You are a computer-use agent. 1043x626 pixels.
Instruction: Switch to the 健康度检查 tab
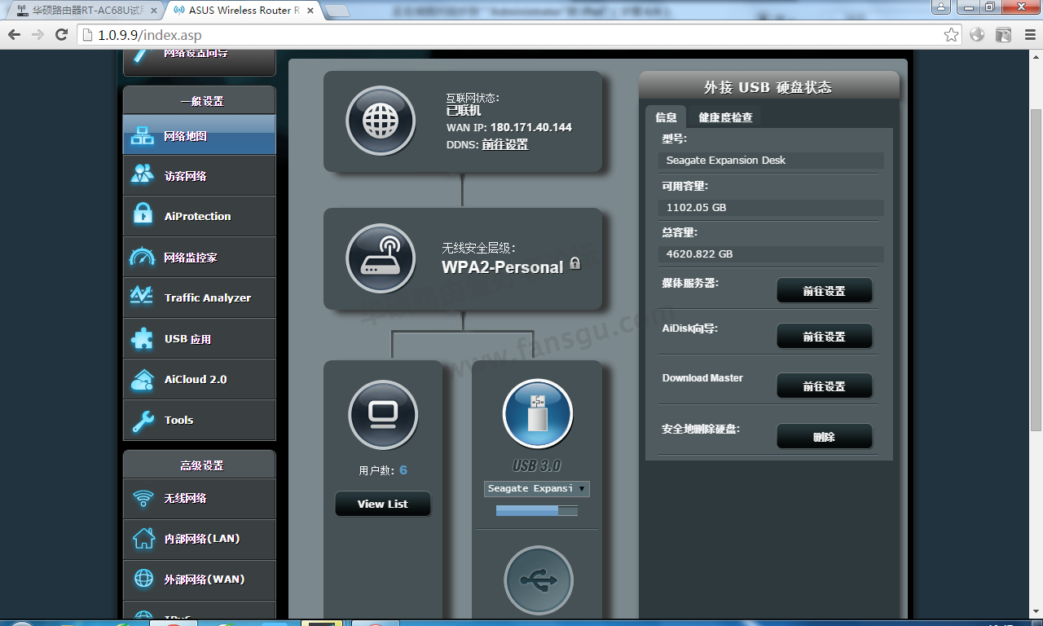point(725,117)
